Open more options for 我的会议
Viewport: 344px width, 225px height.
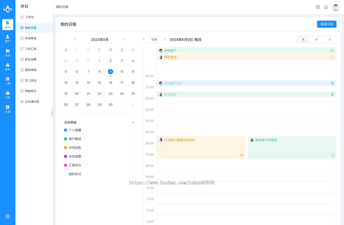pos(133,174)
